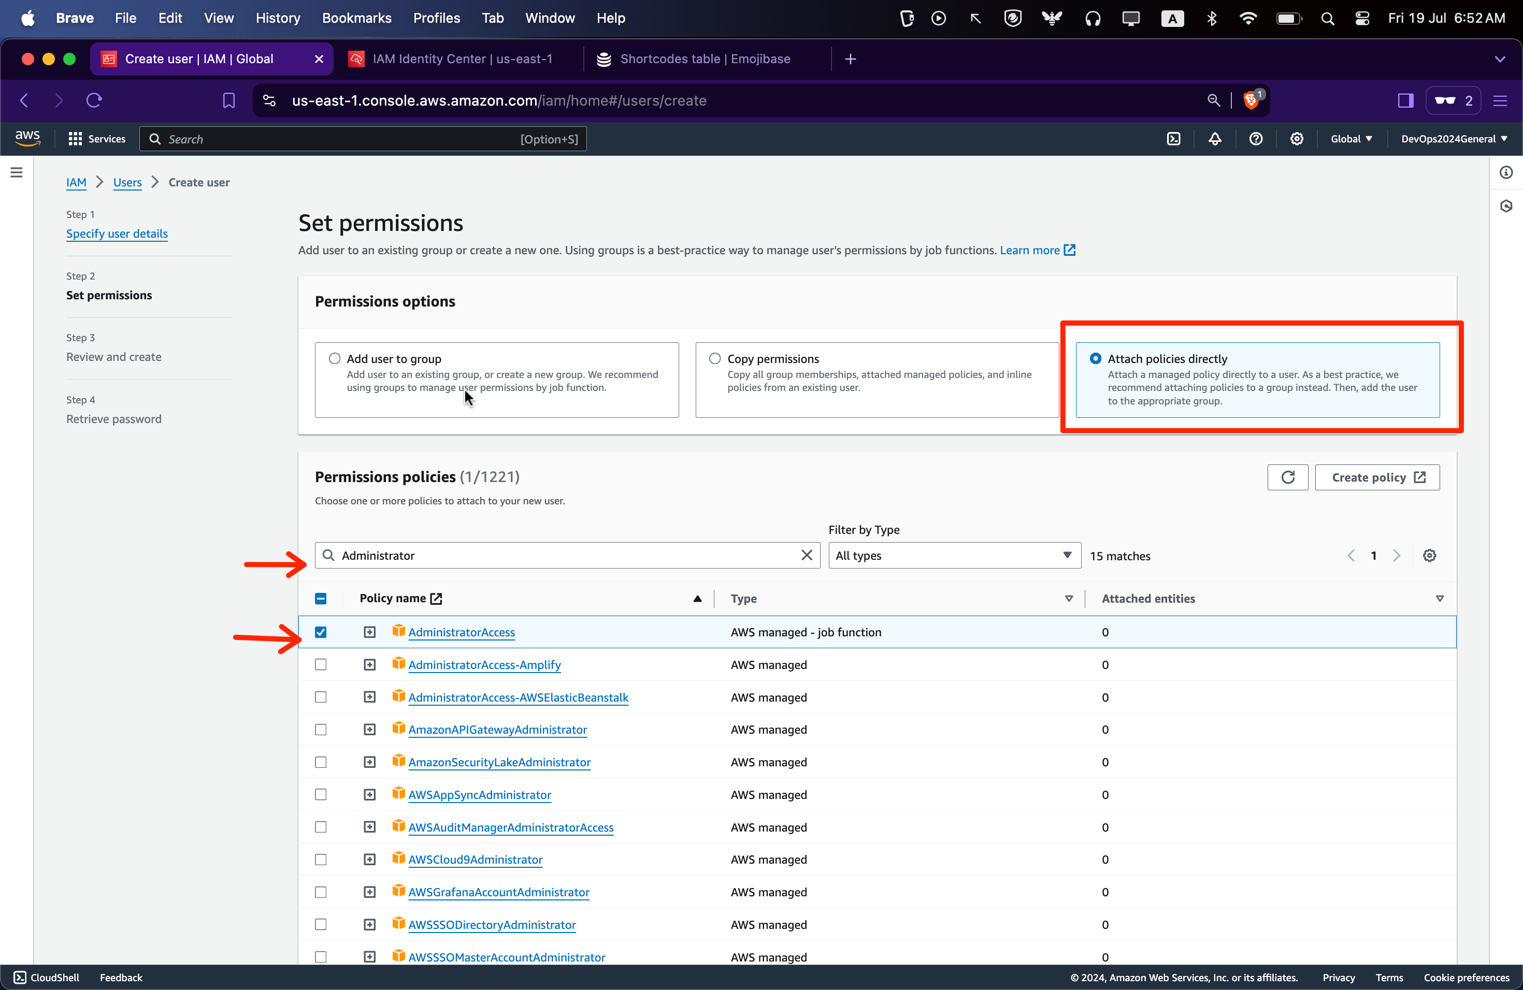Select the Add user to group option
Viewport: 1523px width, 990px height.
(x=335, y=359)
